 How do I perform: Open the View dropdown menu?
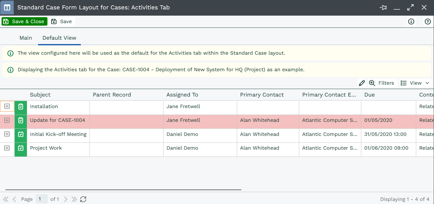tap(415, 83)
